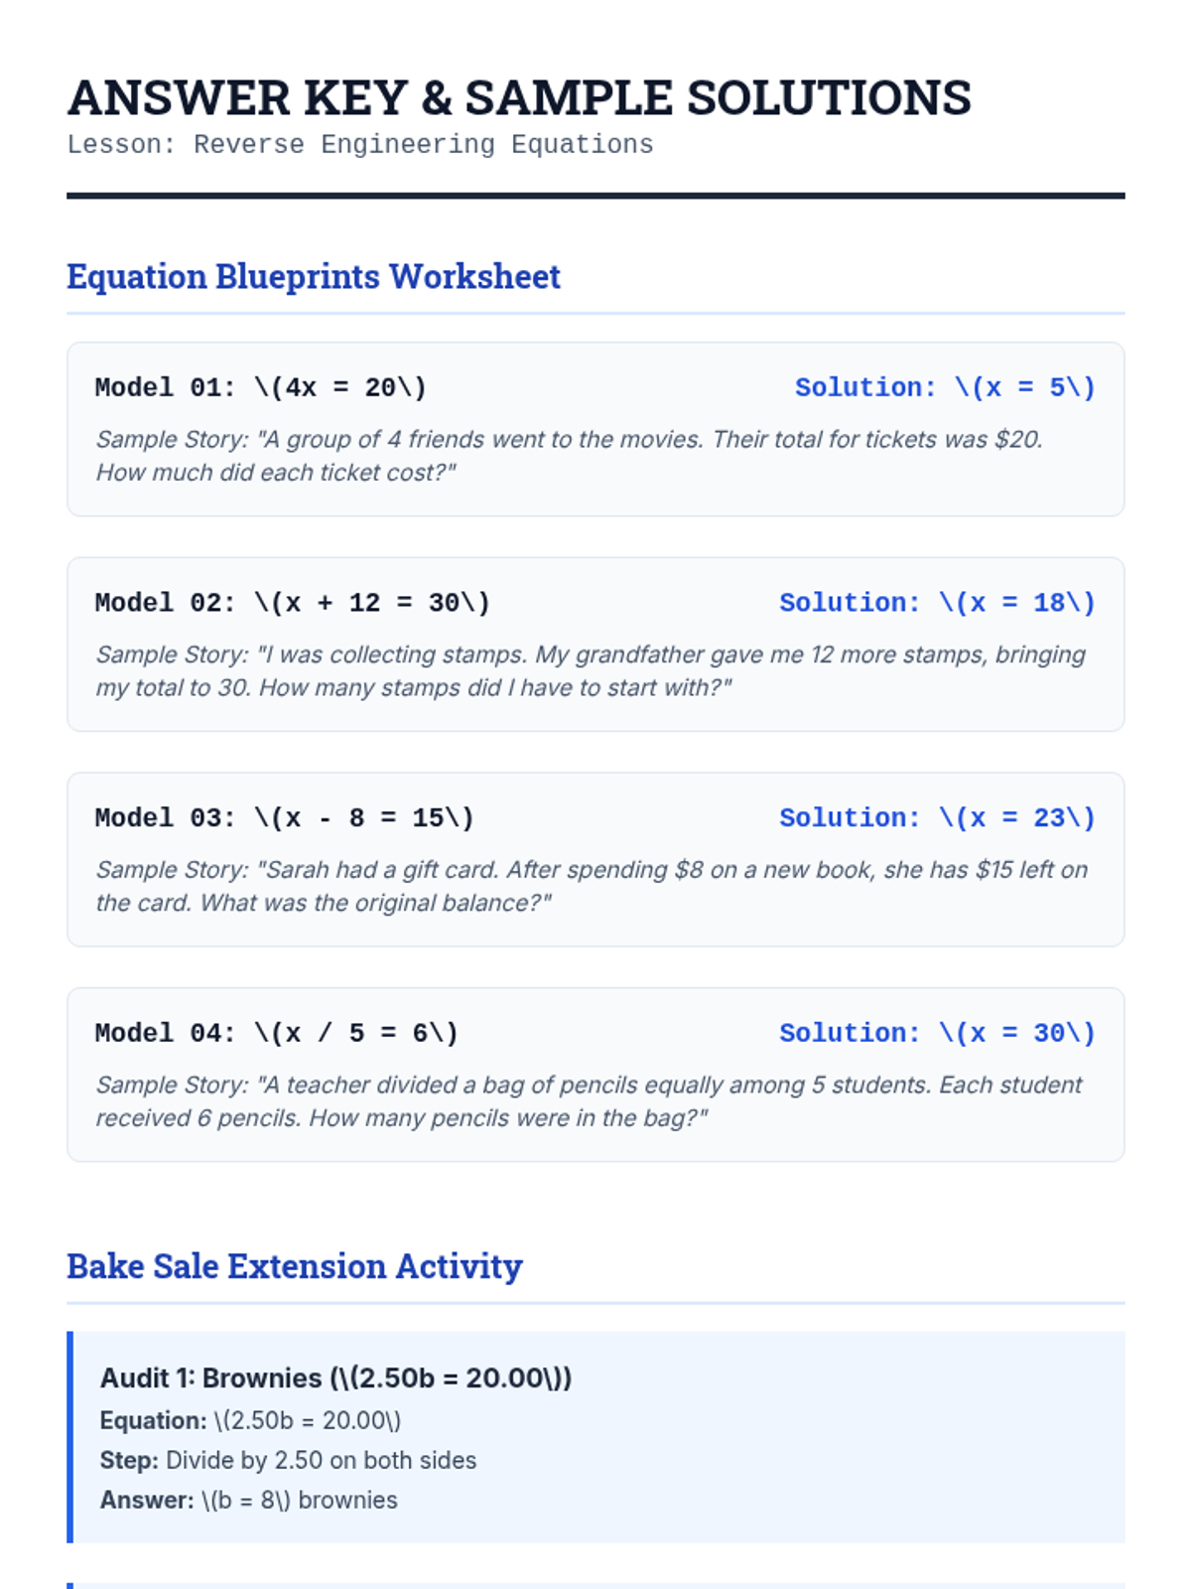Click the Bake Sale Extension Activity heading
The image size is (1191, 1589).
pyautogui.click(x=295, y=1266)
